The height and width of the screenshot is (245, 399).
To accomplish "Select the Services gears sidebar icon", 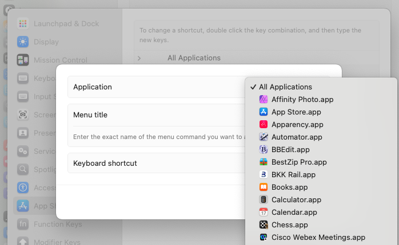I will pos(23,151).
